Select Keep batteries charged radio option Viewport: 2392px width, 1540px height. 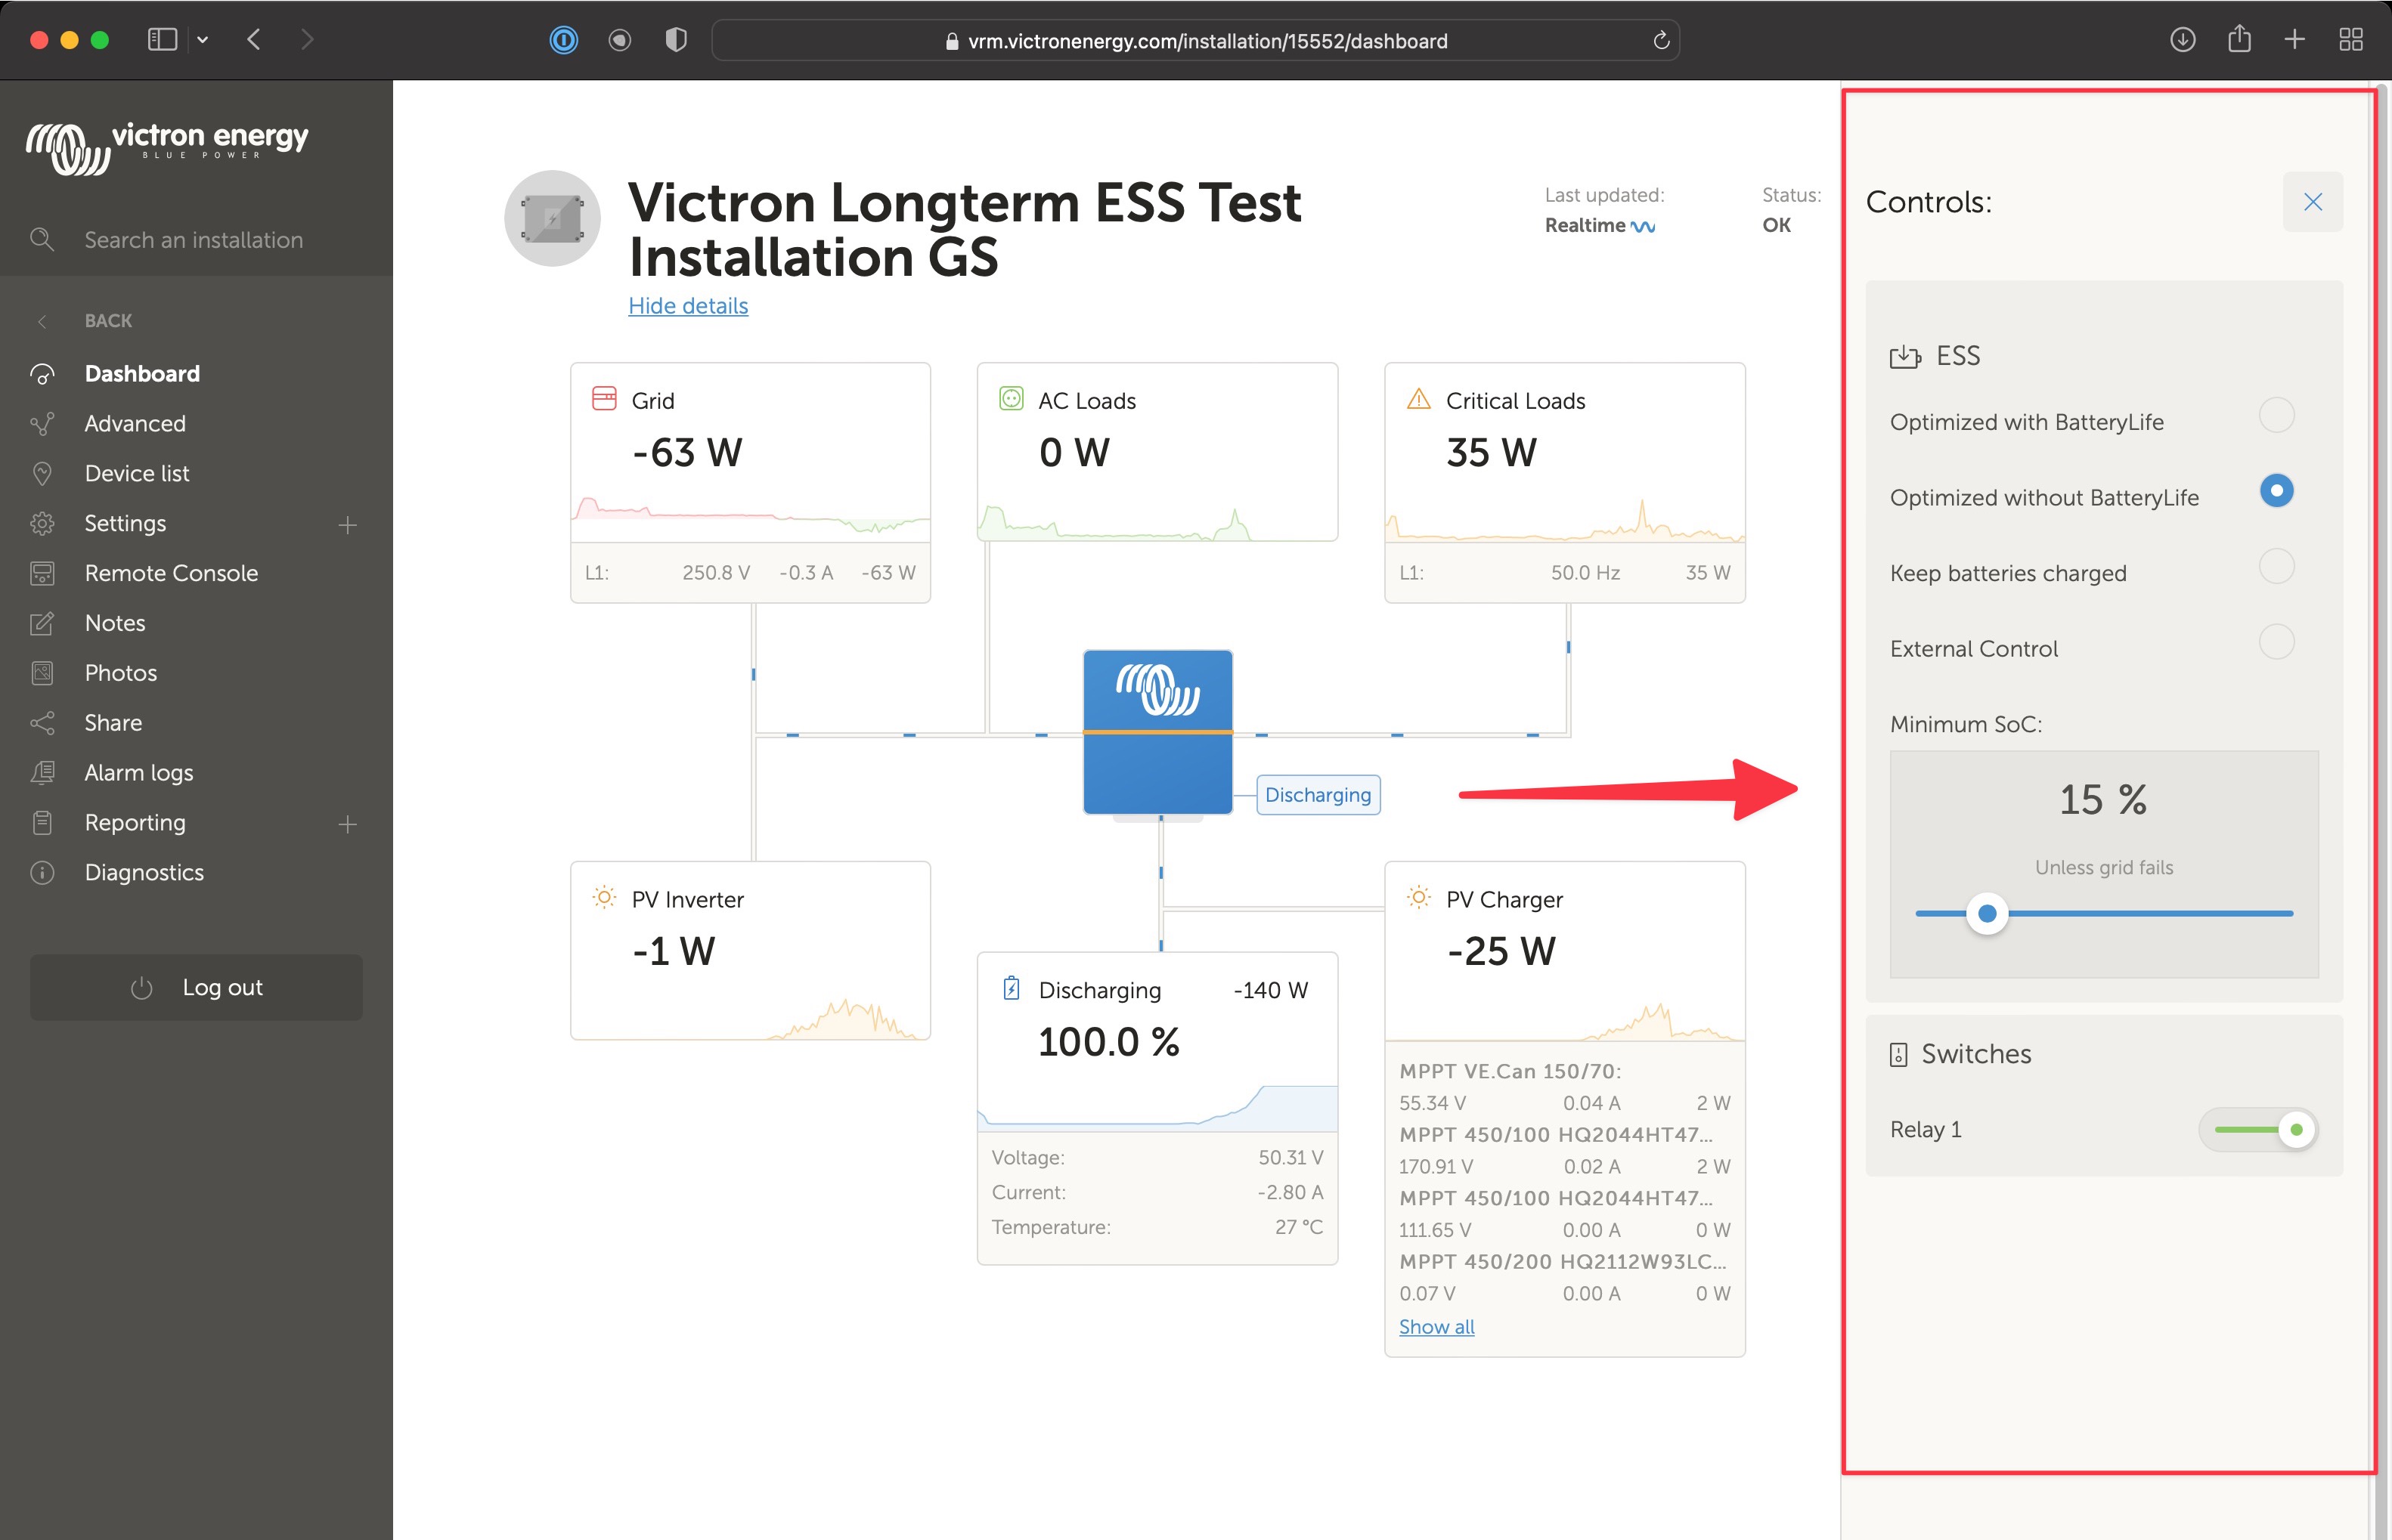[2276, 566]
